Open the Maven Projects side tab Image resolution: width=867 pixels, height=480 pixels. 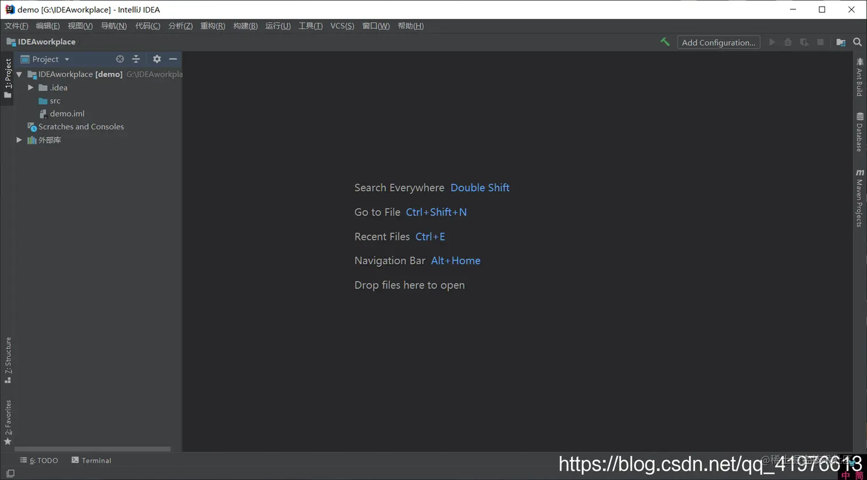click(x=860, y=198)
